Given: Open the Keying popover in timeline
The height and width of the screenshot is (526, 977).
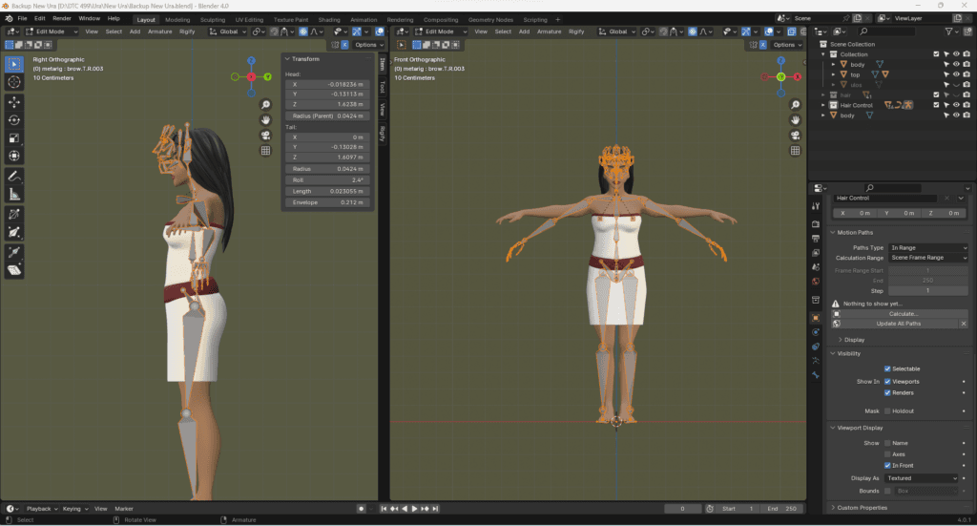Looking at the screenshot, I should click(x=74, y=509).
